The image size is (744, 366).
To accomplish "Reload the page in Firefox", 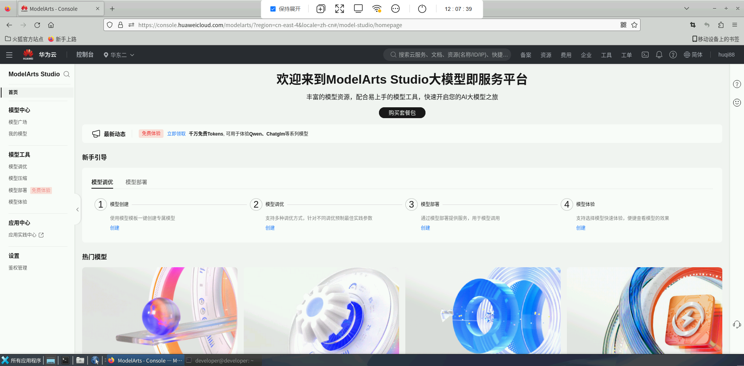I will (37, 25).
